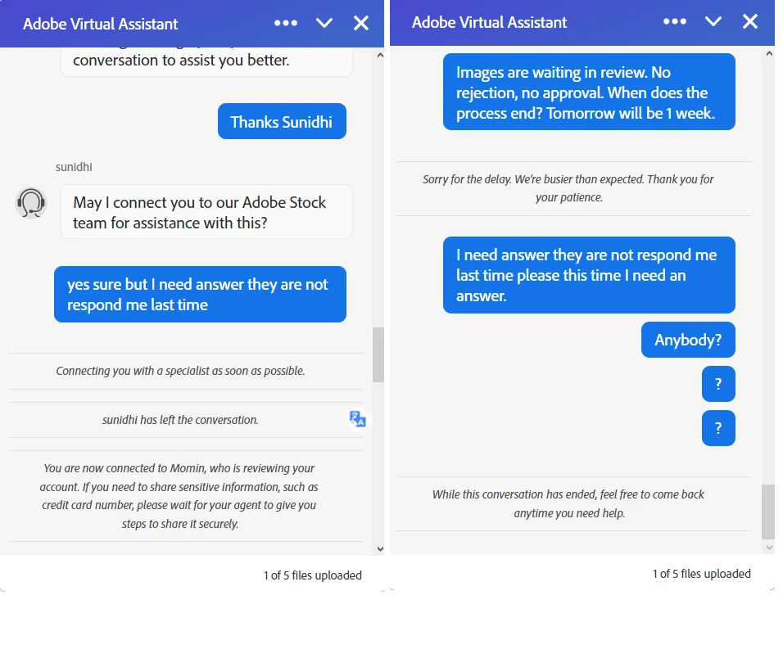The width and height of the screenshot is (783, 645).
Task: Click left window 'Adobe Virtual Assistant' title
Action: tap(101, 24)
